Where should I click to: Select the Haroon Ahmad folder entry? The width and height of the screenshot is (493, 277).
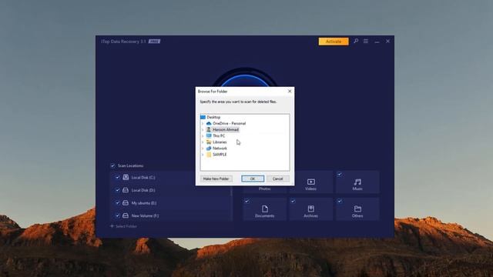tap(226, 130)
